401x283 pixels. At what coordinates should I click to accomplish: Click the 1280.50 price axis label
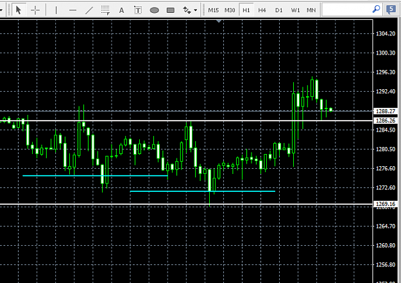click(x=386, y=149)
